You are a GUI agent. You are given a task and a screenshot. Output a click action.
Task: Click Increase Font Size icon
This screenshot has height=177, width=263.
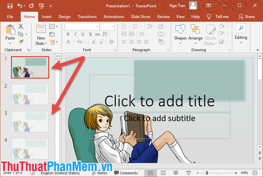click(94, 42)
